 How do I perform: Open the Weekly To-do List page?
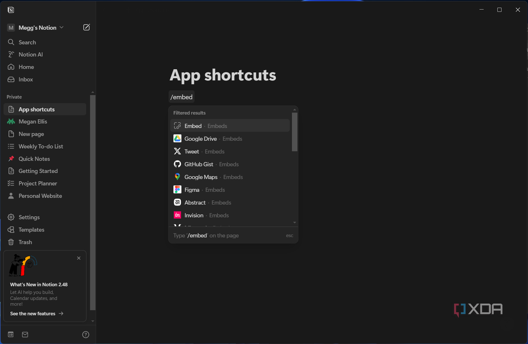45,146
